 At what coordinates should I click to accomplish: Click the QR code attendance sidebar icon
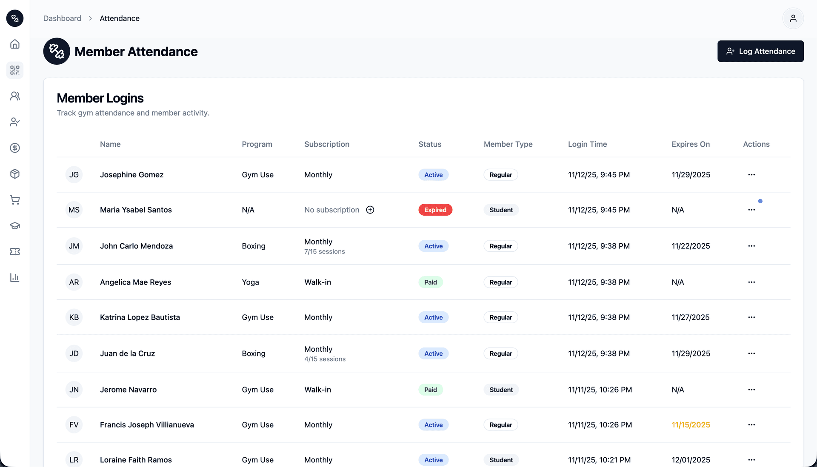(x=15, y=70)
